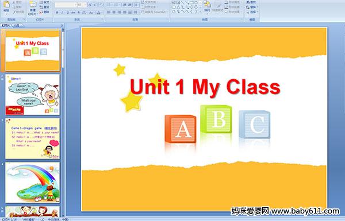345x221 pixels.
Task: Click the Cut scissors icon
Action: 14,2
